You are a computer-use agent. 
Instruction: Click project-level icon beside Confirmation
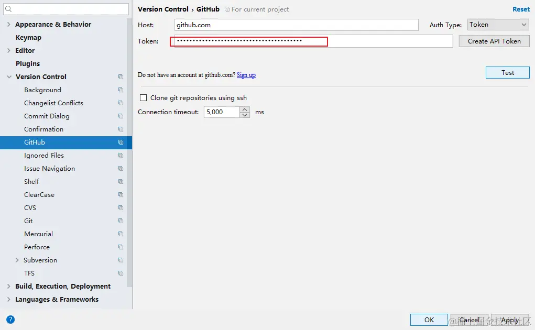(121, 129)
